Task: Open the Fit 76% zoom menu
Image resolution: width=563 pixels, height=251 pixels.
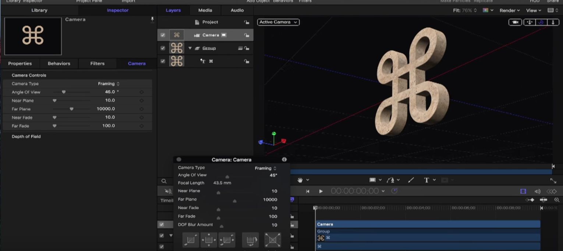Action: (x=465, y=10)
